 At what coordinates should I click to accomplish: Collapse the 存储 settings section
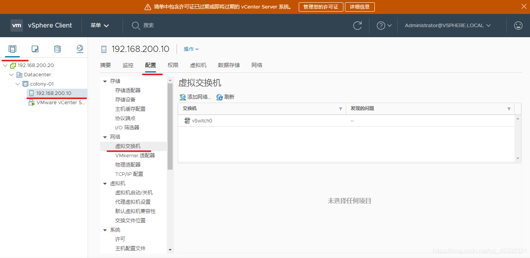(x=105, y=81)
